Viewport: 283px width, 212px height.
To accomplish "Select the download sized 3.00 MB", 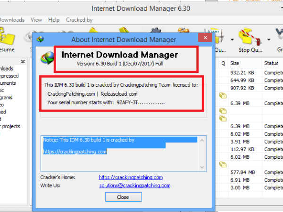I will point(240,188).
